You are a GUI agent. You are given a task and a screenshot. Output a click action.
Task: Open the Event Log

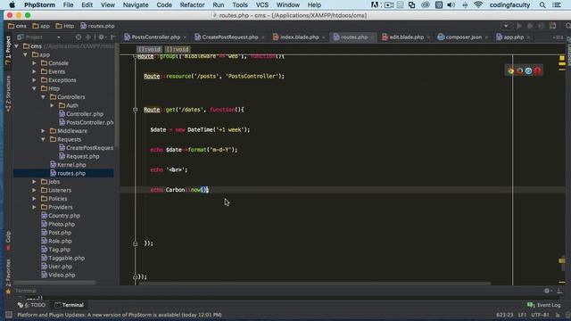point(543,305)
